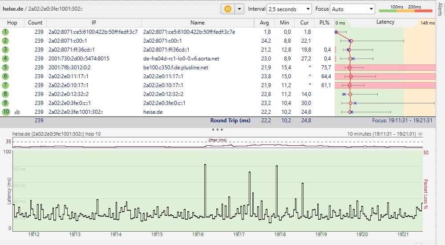The image size is (445, 245).
Task: Click Avg value 24,2 for hop 2
Action: click(x=266, y=41)
